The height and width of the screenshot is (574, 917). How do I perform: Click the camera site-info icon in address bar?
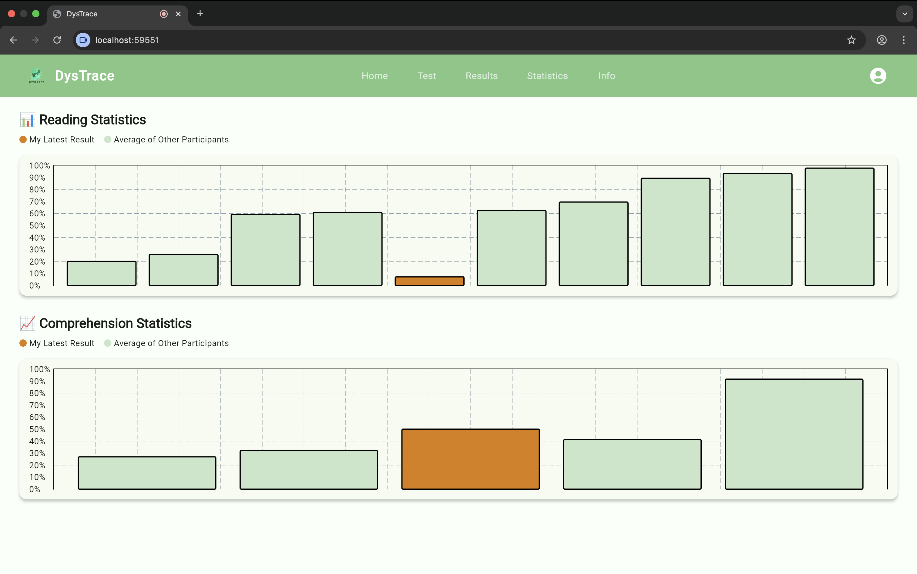(x=83, y=40)
